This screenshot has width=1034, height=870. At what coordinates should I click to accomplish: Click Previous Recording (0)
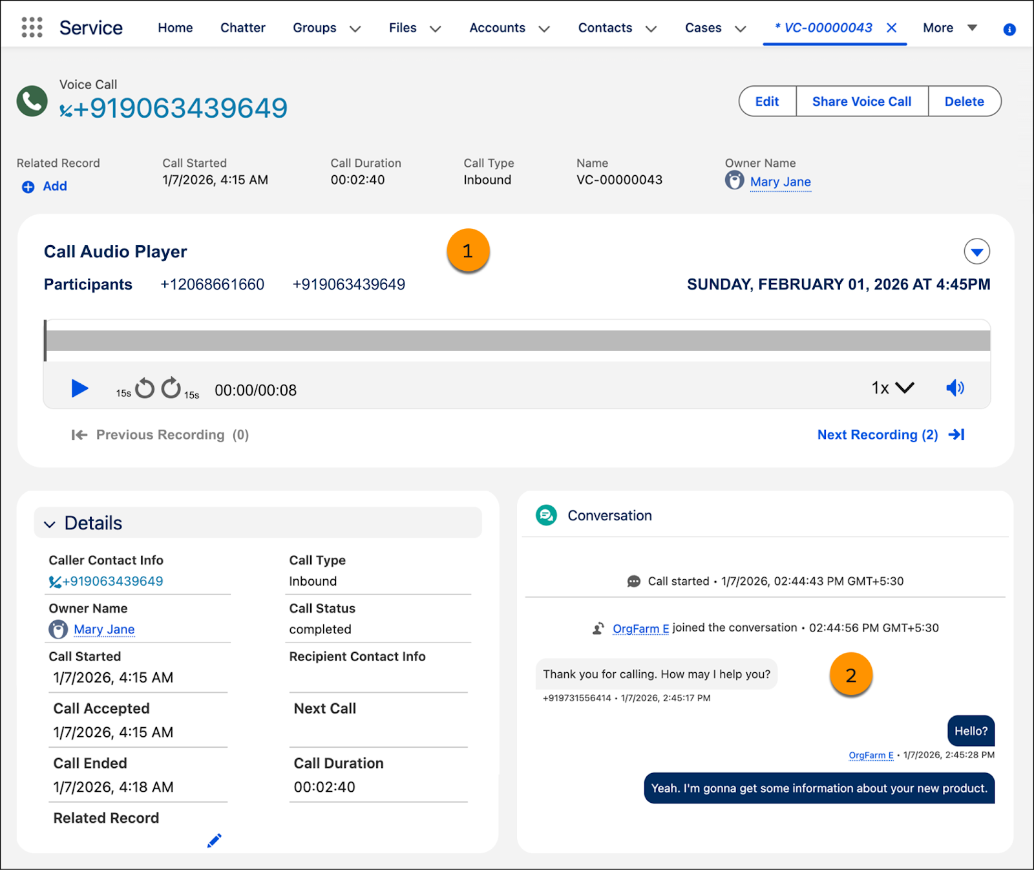pyautogui.click(x=172, y=435)
